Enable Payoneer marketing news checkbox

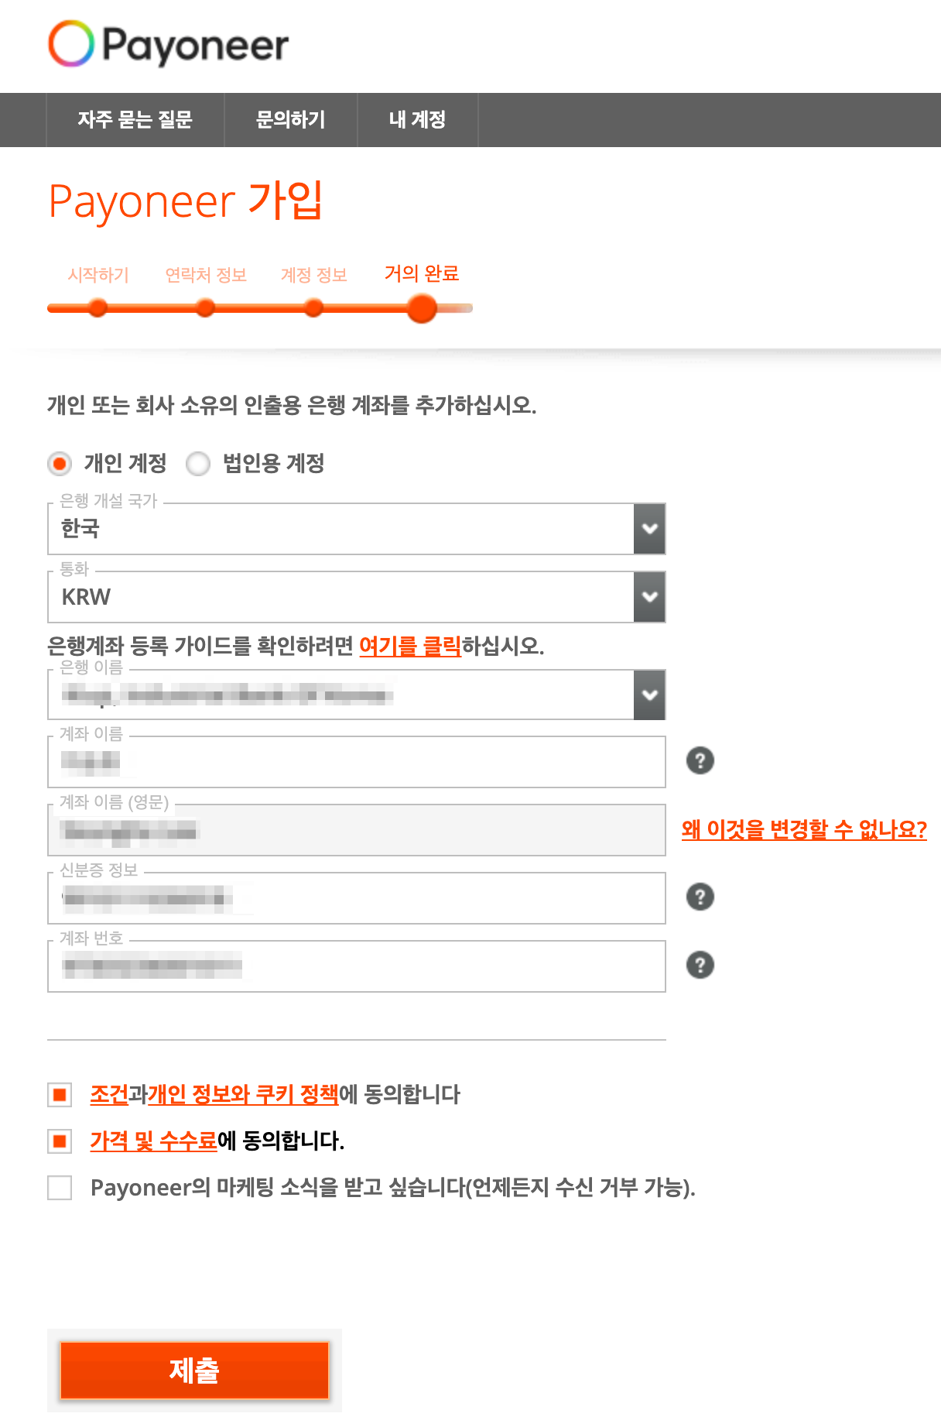click(60, 1187)
